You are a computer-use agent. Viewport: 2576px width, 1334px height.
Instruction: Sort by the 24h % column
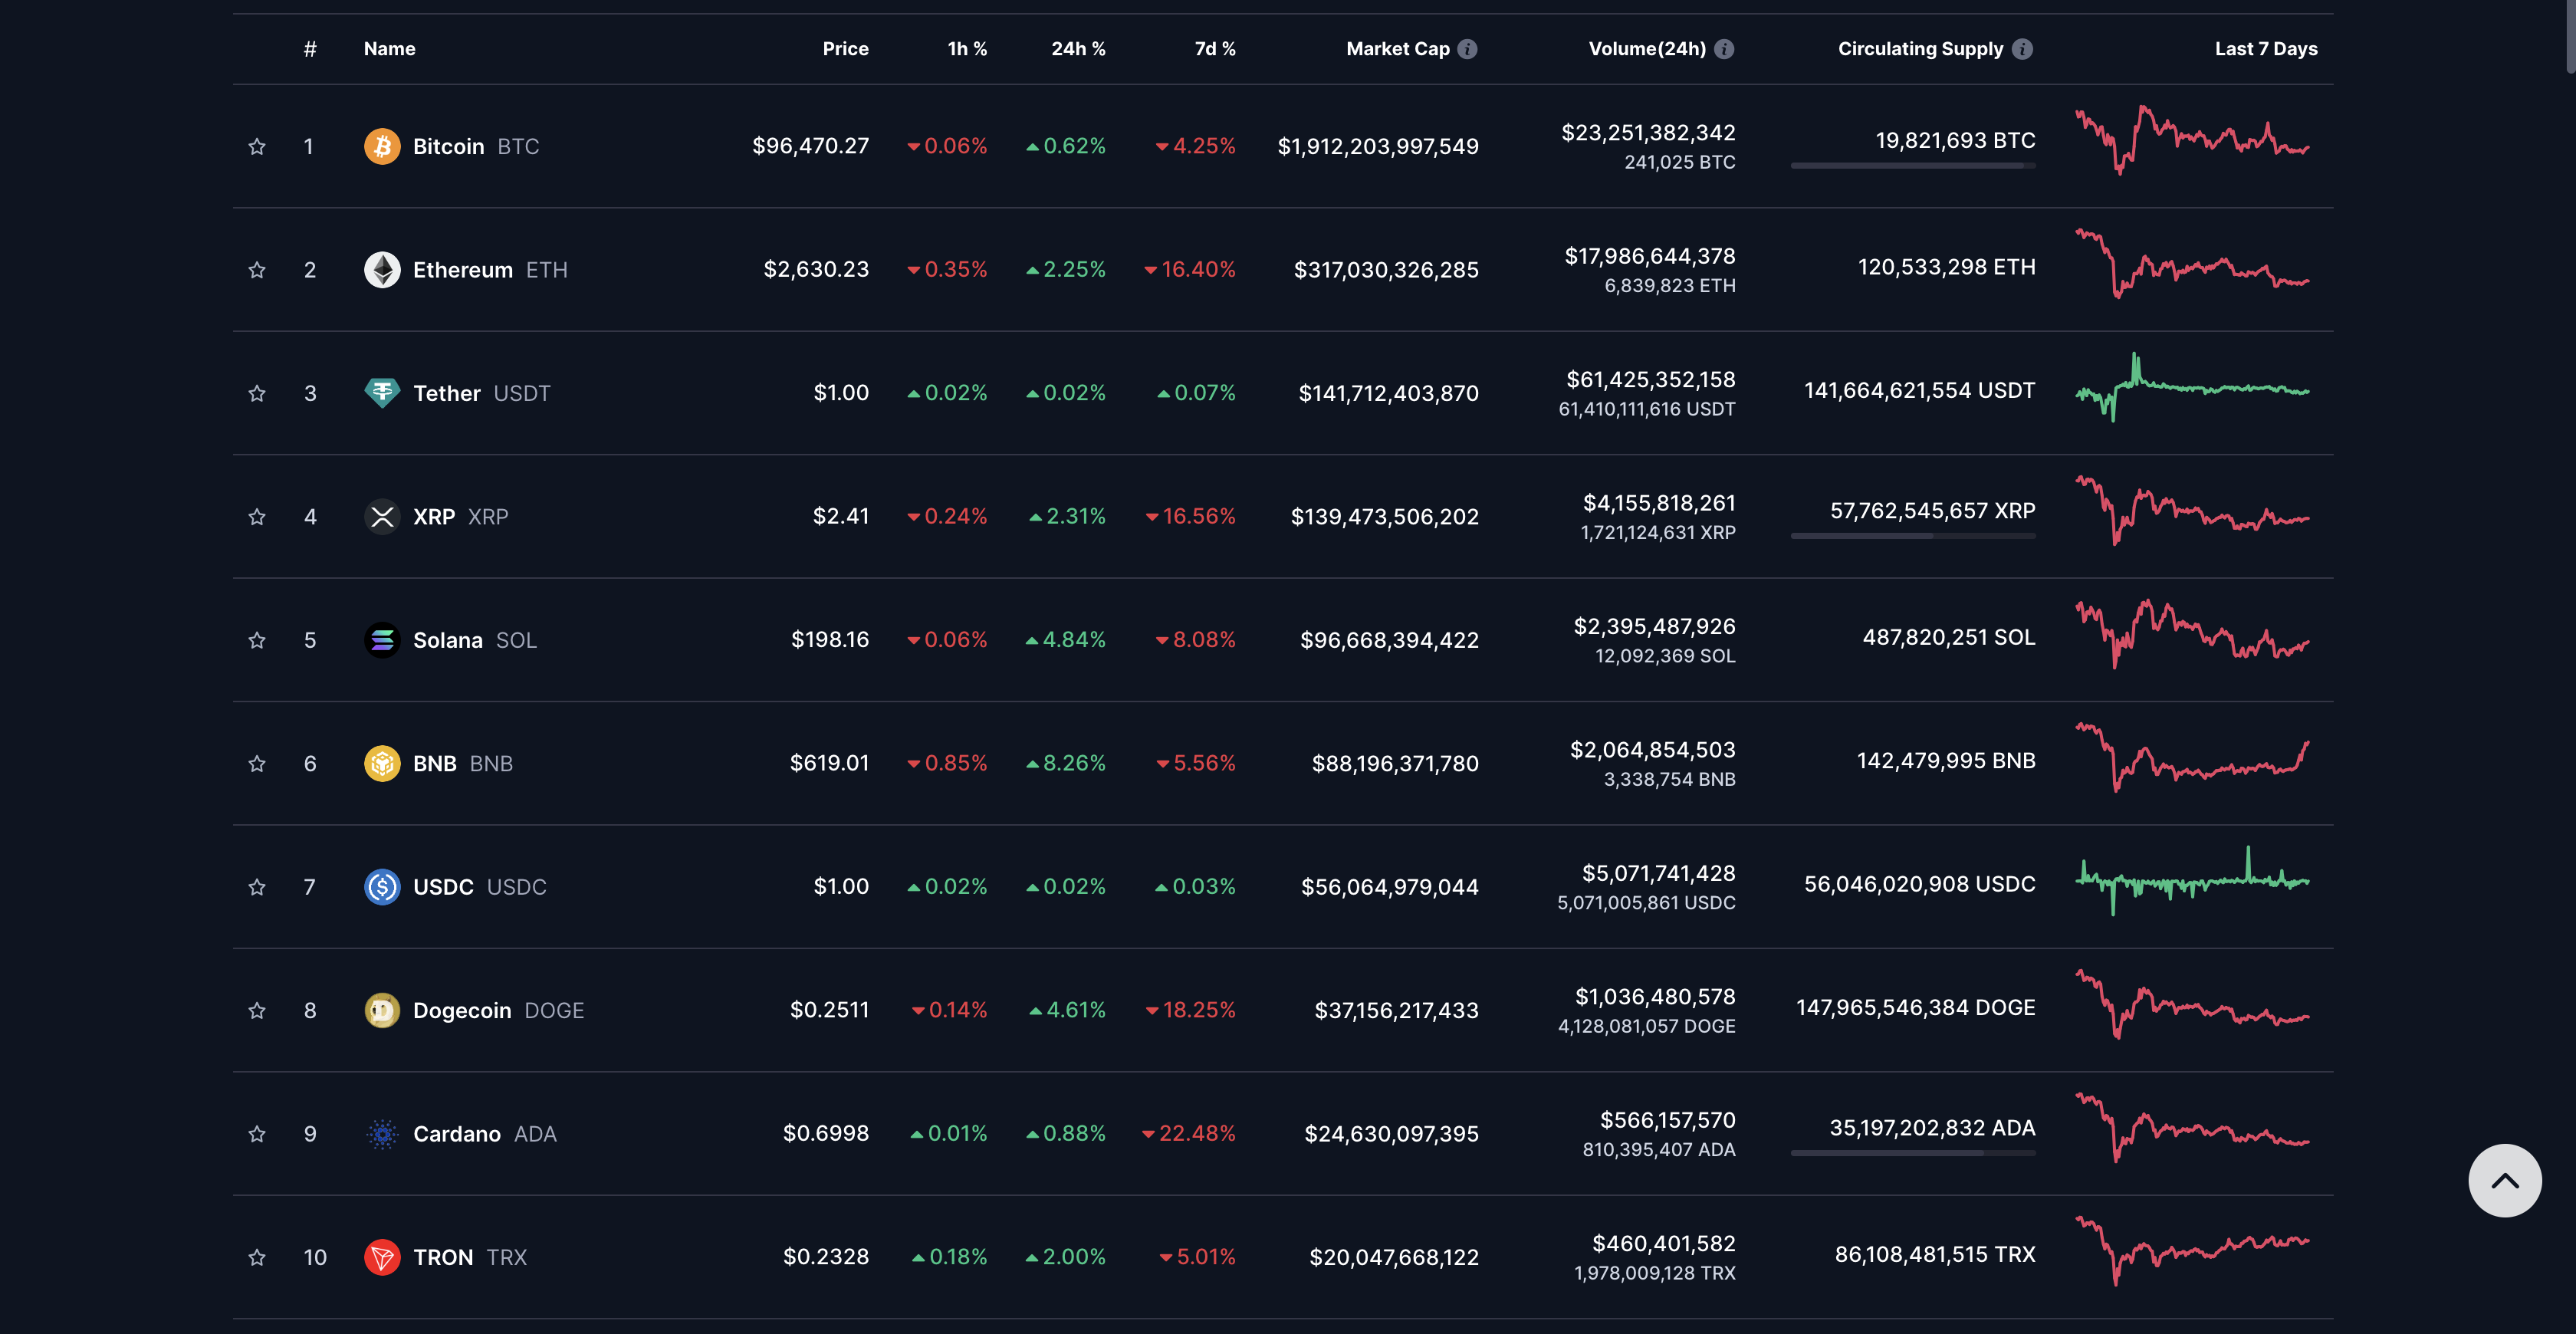click(x=1077, y=49)
